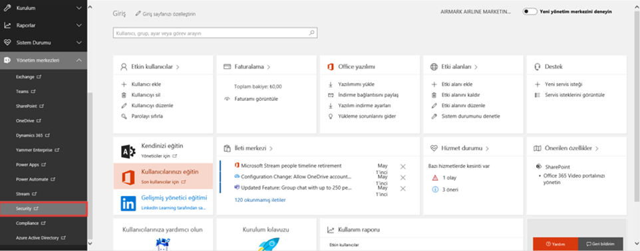Toggle Yeni yönetim merkezini deneyin switch
640x251 pixels.
click(x=530, y=12)
